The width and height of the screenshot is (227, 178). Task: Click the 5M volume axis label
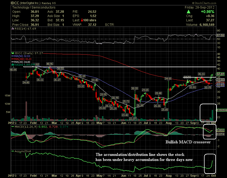coord(8,112)
